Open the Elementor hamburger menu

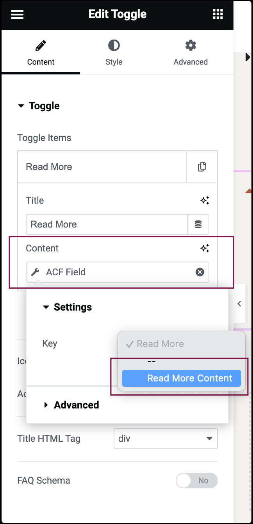(17, 14)
